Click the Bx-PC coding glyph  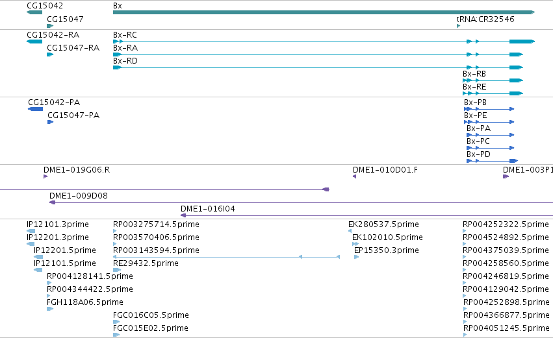click(x=490, y=148)
